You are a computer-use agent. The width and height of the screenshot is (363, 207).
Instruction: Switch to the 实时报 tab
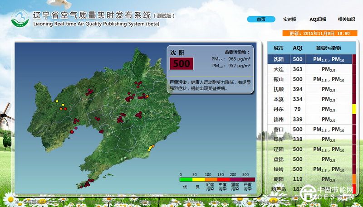(x=289, y=19)
